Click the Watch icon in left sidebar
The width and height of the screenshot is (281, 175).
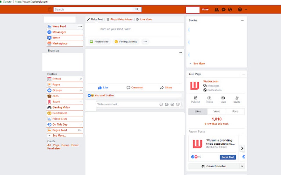click(50, 38)
